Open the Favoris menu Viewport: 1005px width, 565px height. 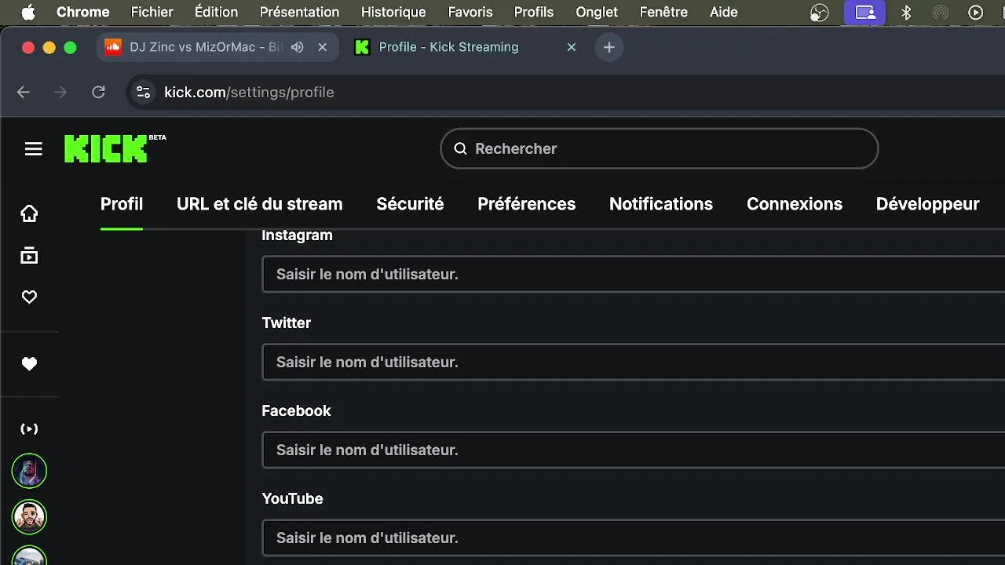coord(470,12)
